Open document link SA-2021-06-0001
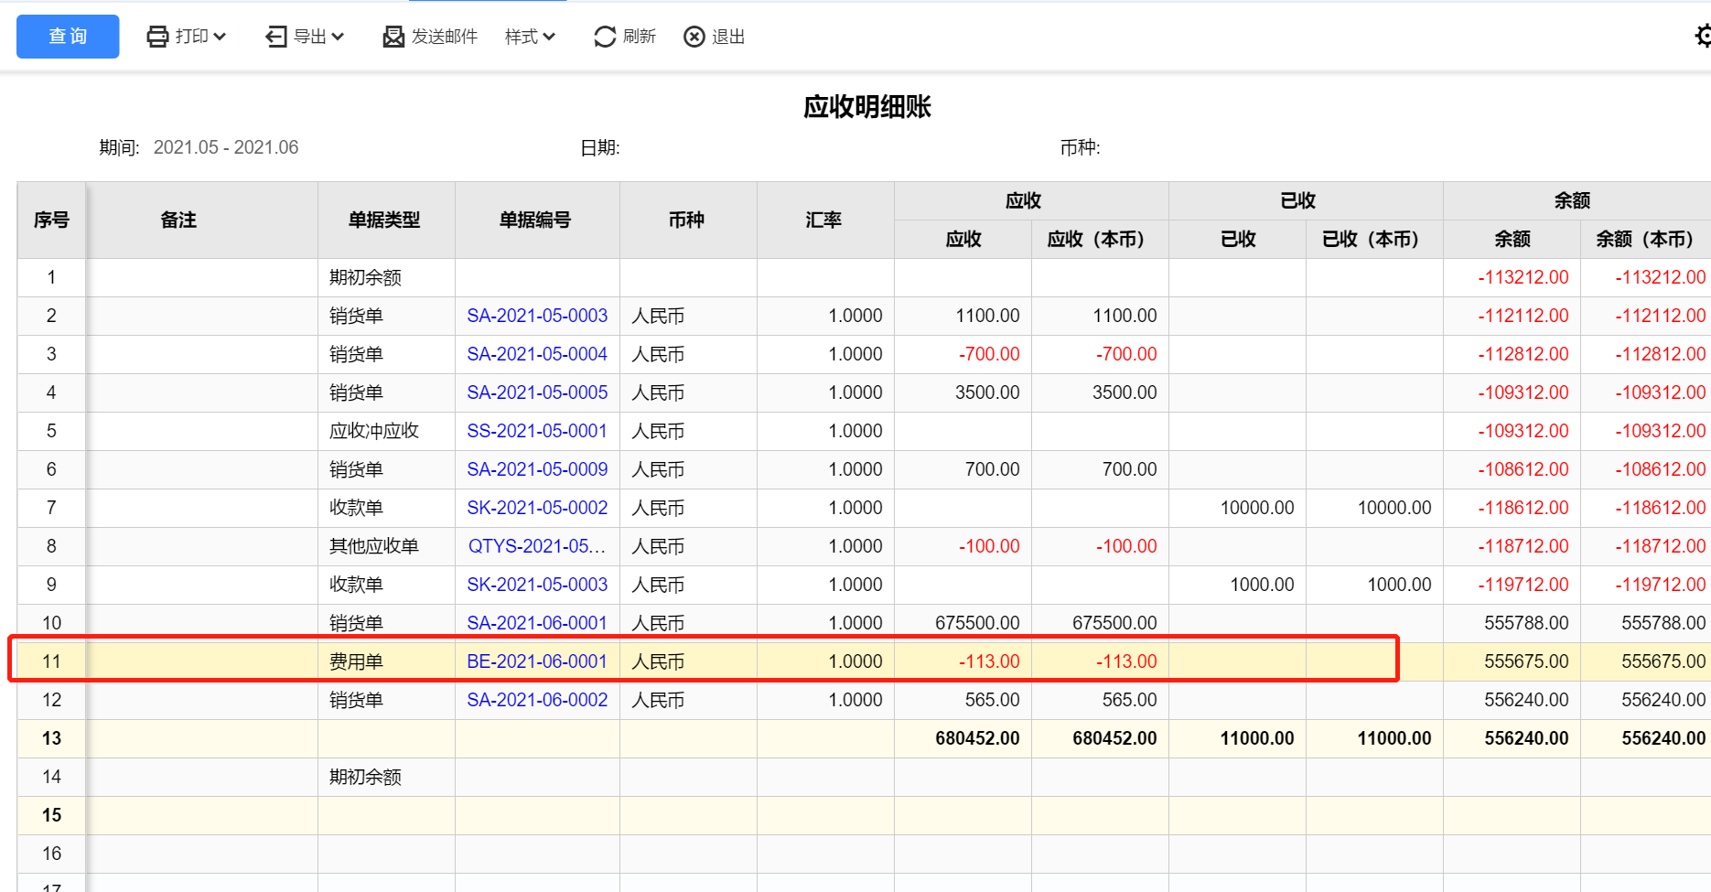Viewport: 1711px width, 892px height. coord(537,623)
